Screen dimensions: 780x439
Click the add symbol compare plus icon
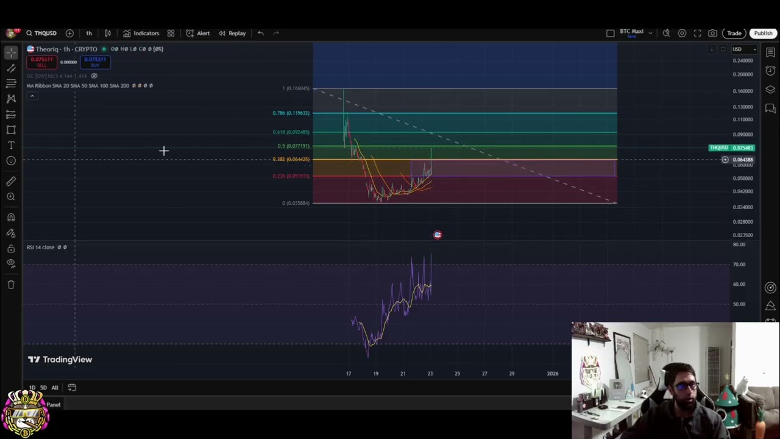click(x=69, y=33)
